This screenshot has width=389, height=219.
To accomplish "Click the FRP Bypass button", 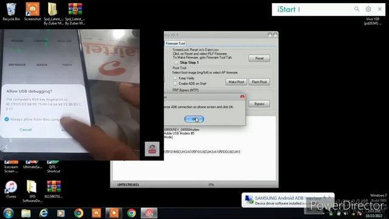I will coord(260,104).
